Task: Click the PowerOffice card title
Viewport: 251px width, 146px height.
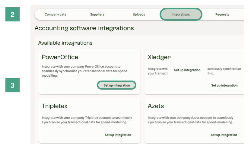Action: click(60, 57)
